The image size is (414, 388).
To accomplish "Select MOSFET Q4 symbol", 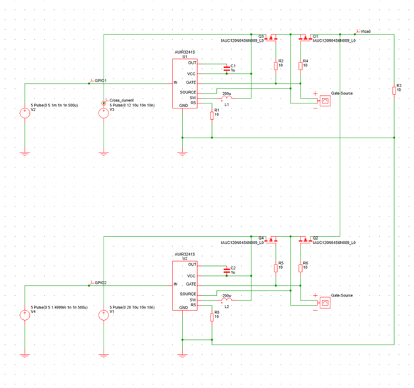I will pos(272,240).
